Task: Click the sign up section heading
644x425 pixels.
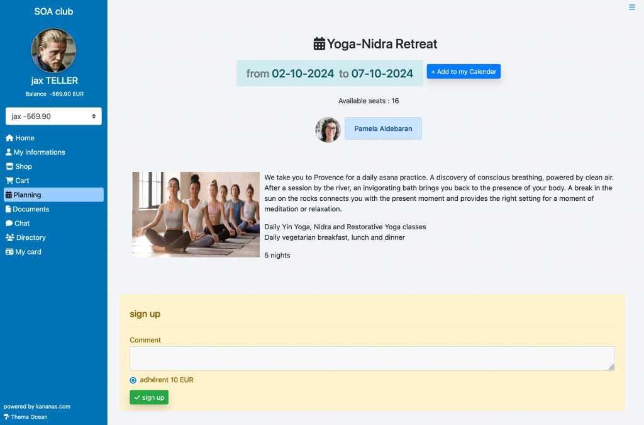Action: coord(145,314)
